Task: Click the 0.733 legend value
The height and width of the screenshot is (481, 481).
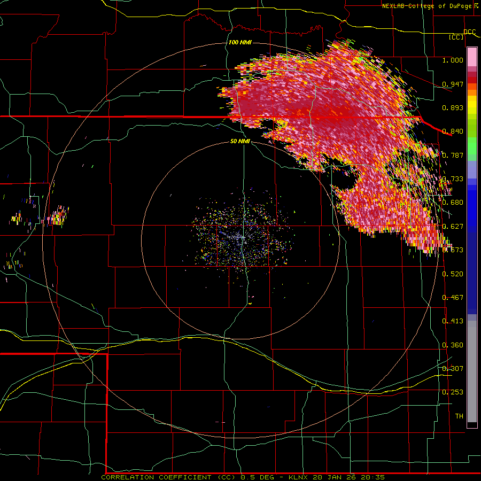Action: pyautogui.click(x=453, y=179)
